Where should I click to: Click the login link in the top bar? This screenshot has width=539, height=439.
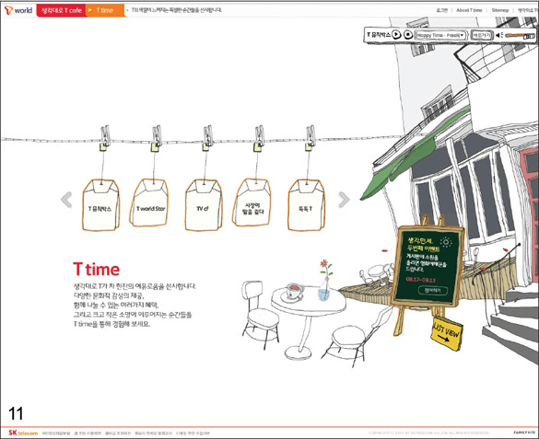(x=441, y=10)
